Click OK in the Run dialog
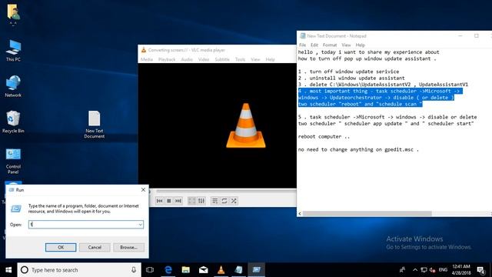This screenshot has width=492, height=277. [61, 248]
